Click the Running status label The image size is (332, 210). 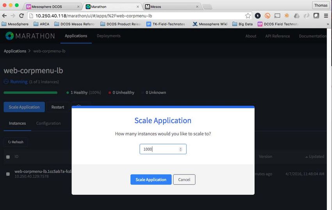(19, 82)
